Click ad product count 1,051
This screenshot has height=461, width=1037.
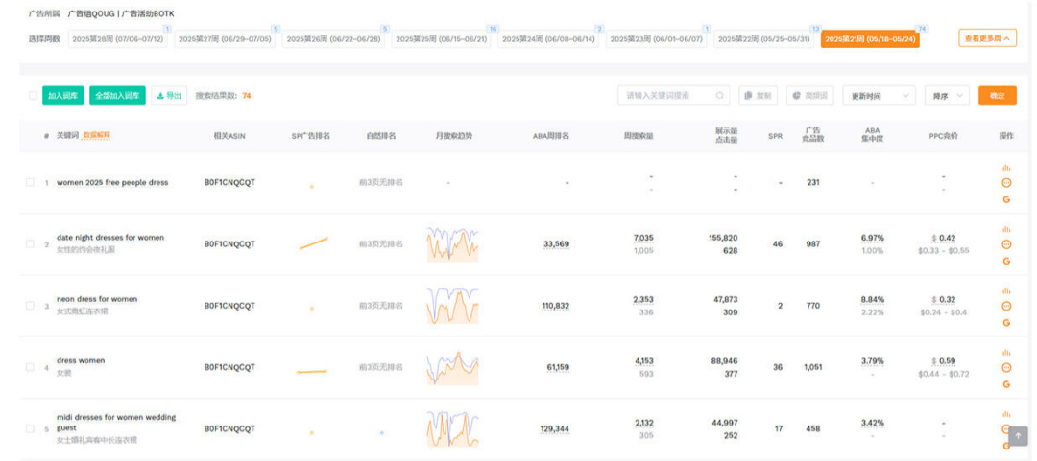[x=813, y=367]
